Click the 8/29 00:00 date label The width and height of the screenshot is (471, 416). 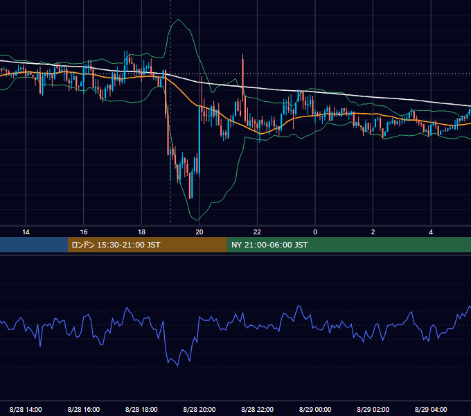[x=315, y=409]
